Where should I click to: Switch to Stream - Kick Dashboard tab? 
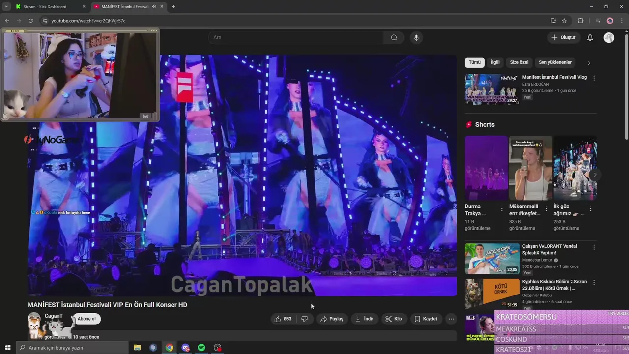pyautogui.click(x=51, y=7)
